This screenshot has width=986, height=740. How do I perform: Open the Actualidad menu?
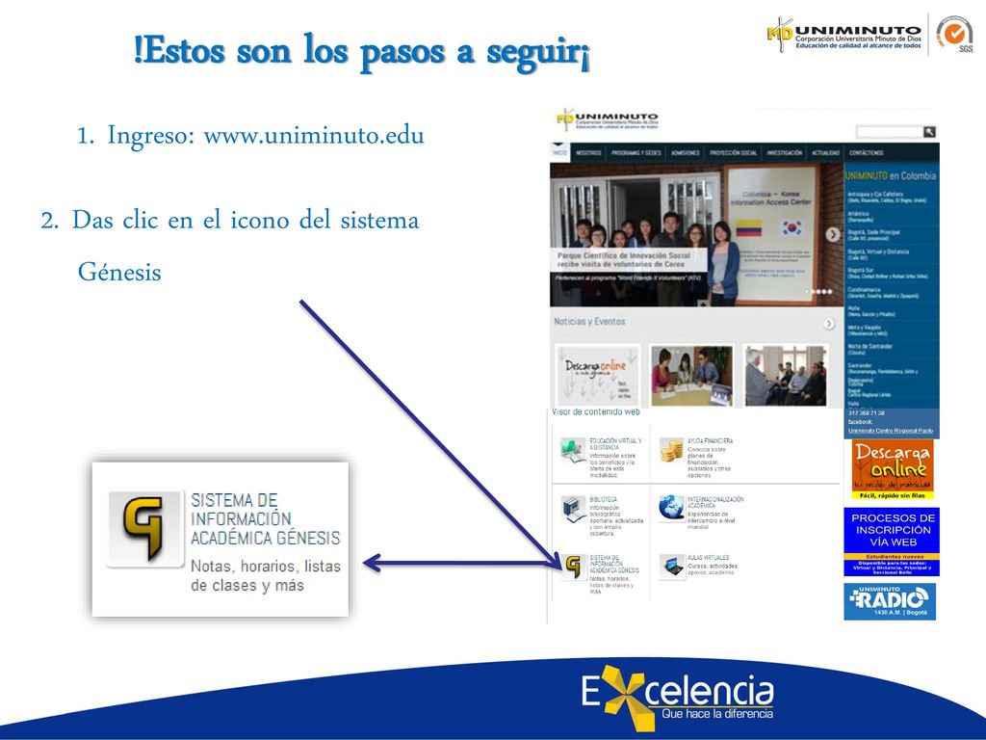(x=825, y=153)
